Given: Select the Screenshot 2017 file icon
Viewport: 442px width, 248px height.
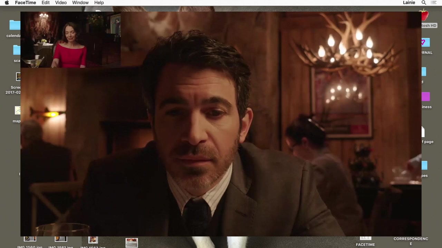Looking at the screenshot, I should click(18, 77).
